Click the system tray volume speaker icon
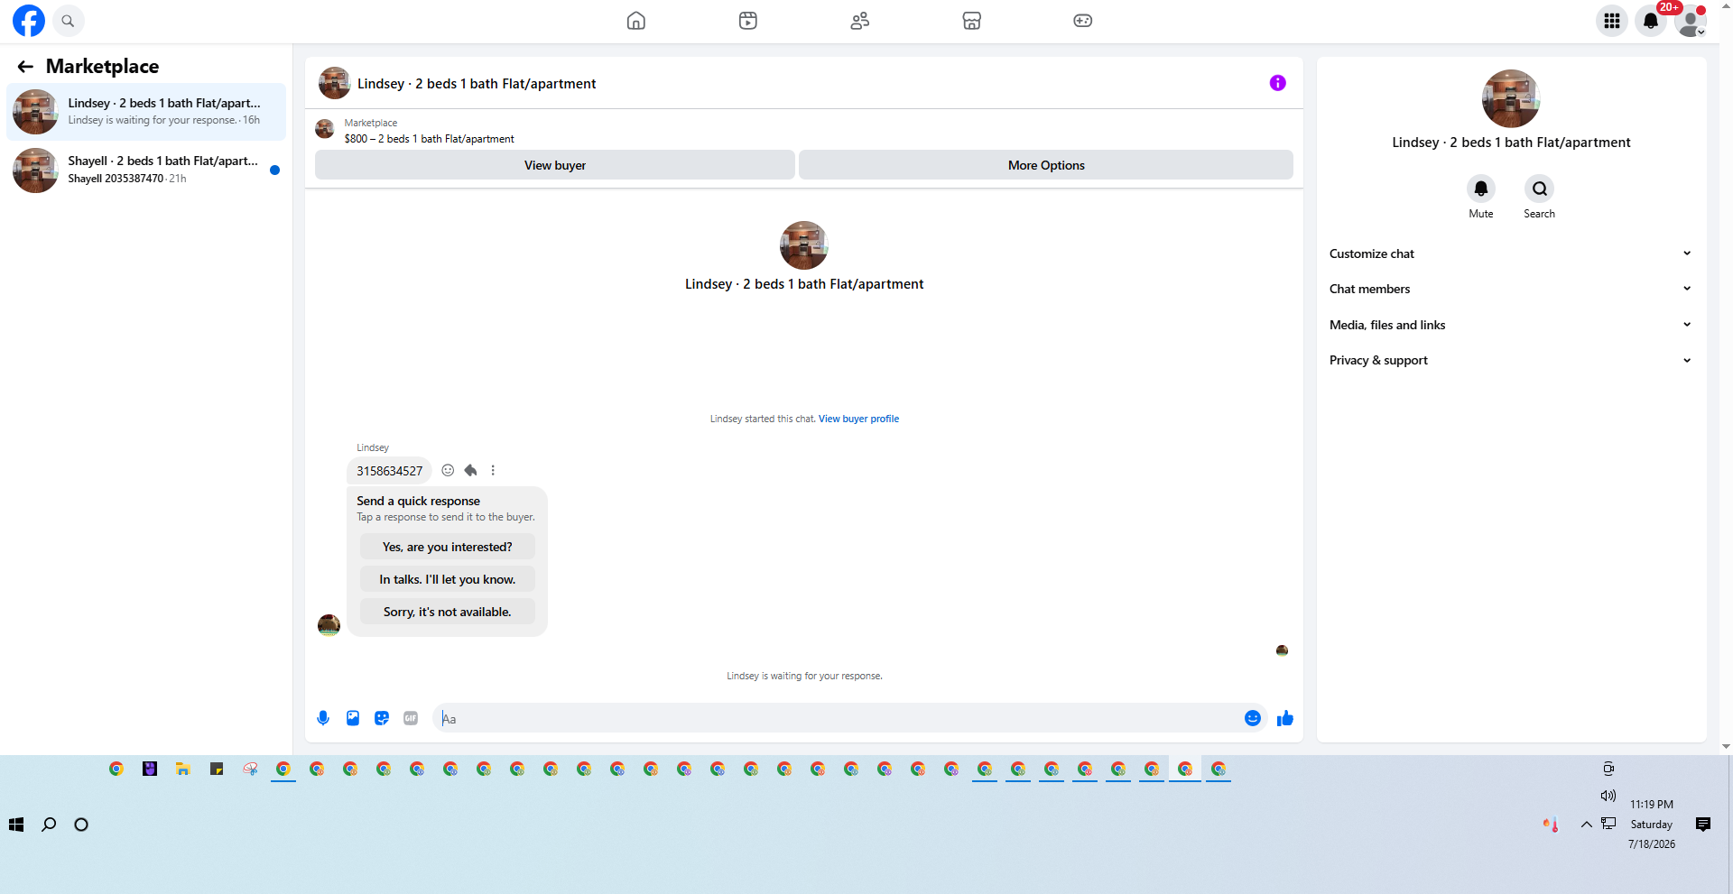The width and height of the screenshot is (1733, 894). [x=1608, y=796]
